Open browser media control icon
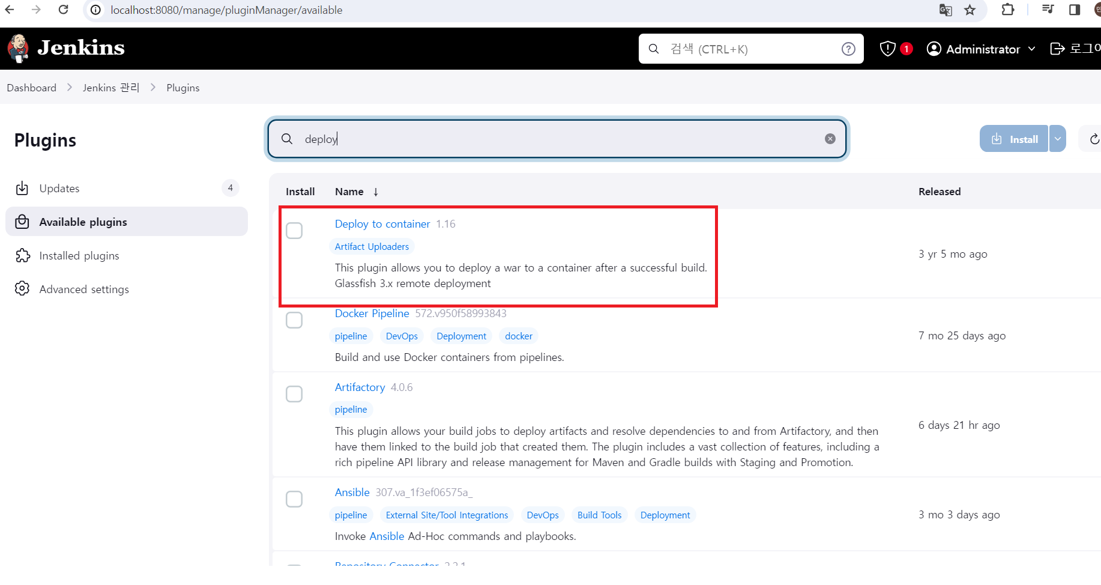Viewport: 1101px width, 585px height. (1048, 10)
